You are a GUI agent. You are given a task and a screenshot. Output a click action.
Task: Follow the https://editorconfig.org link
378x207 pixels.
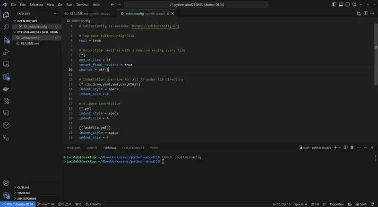pyautogui.click(x=155, y=26)
